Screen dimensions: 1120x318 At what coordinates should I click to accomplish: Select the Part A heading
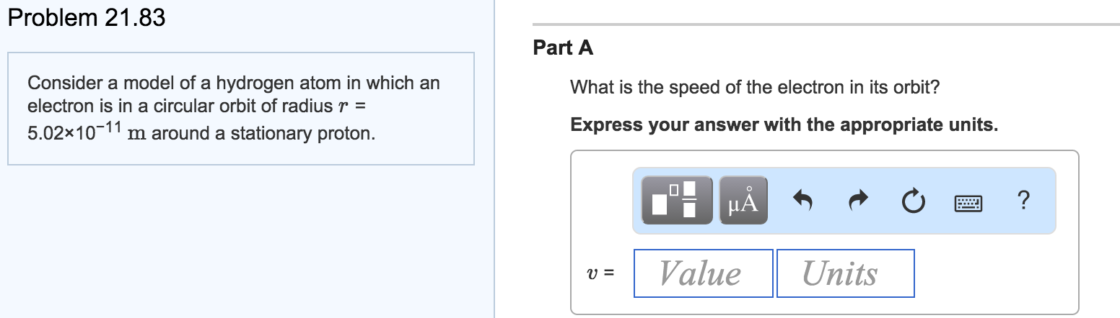(x=563, y=48)
